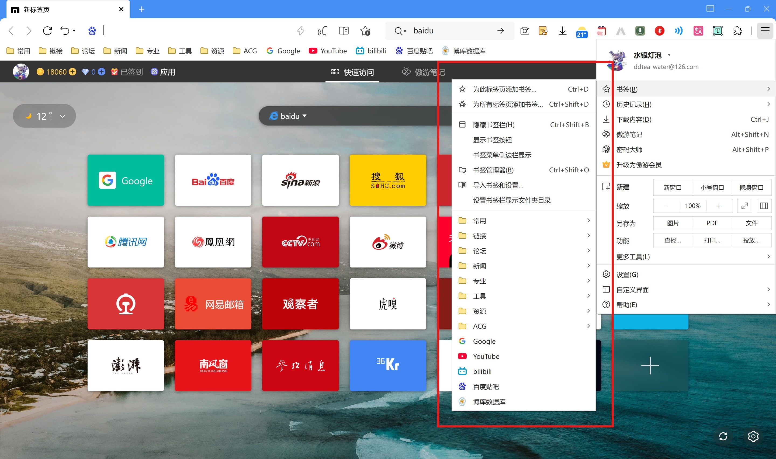Click the night mode lightning icon
This screenshot has width=776, height=459.
click(300, 31)
